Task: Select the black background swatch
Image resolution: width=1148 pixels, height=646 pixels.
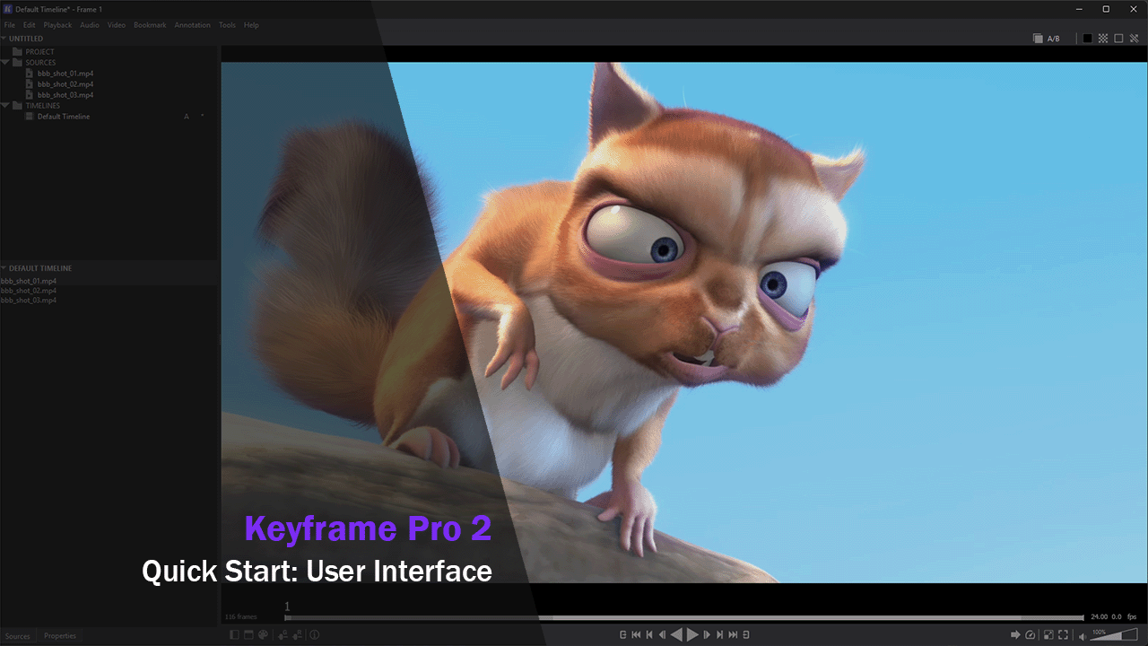Action: 1088,39
